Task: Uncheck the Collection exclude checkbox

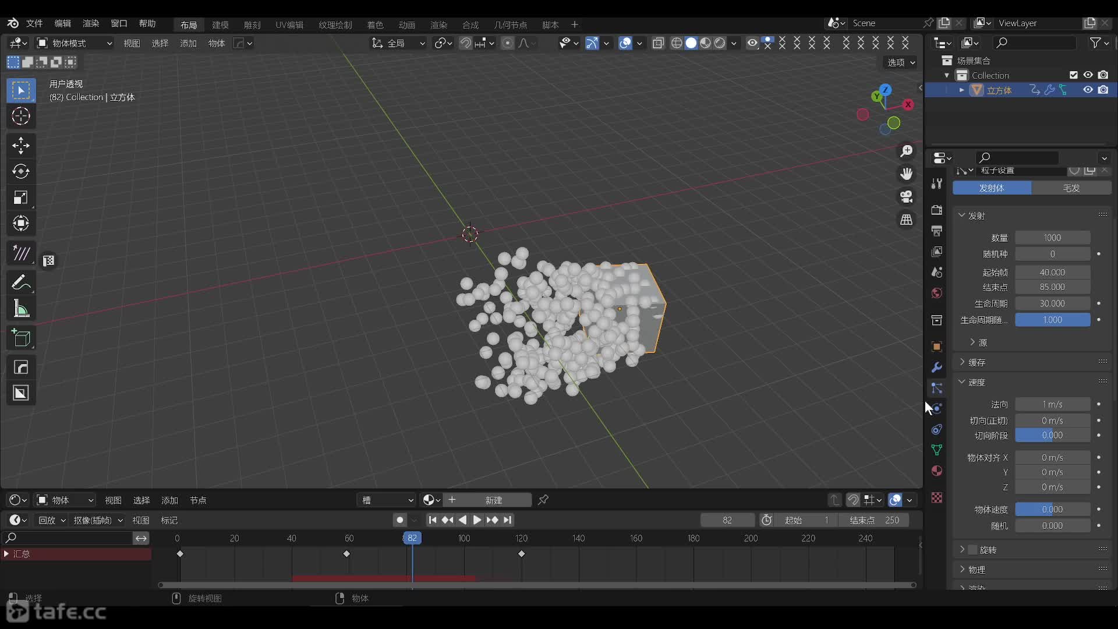Action: (1073, 75)
